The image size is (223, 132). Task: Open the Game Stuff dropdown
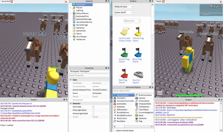[x=123, y=13]
